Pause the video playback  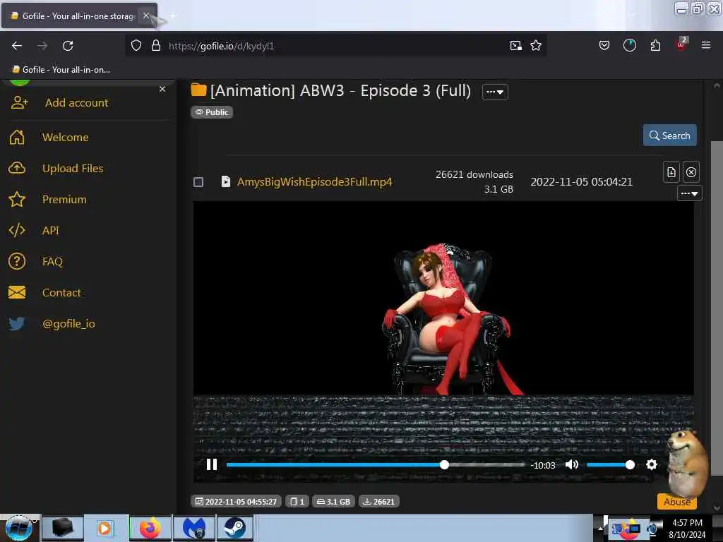pyautogui.click(x=212, y=464)
